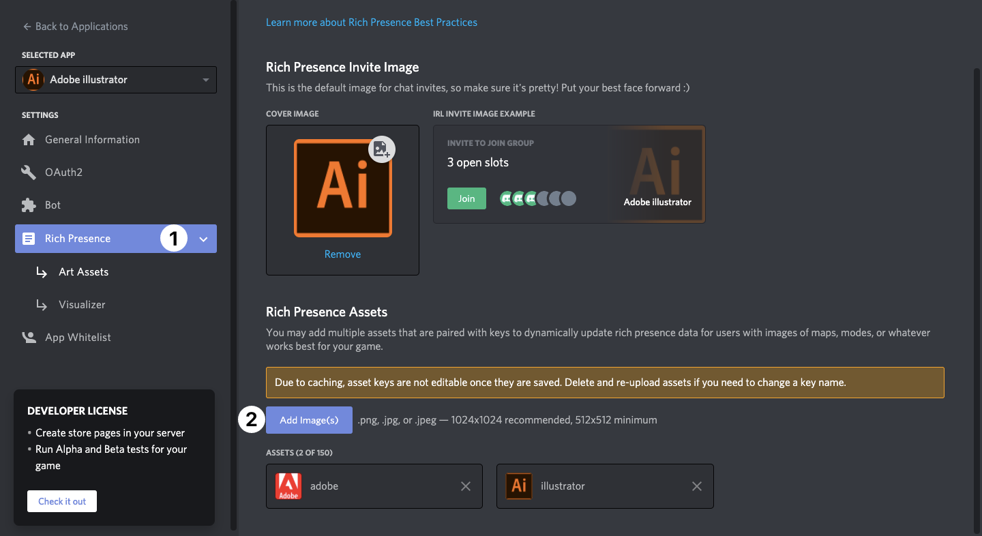This screenshot has height=536, width=982.
Task: Click the green Join button in invite example
Action: point(466,198)
